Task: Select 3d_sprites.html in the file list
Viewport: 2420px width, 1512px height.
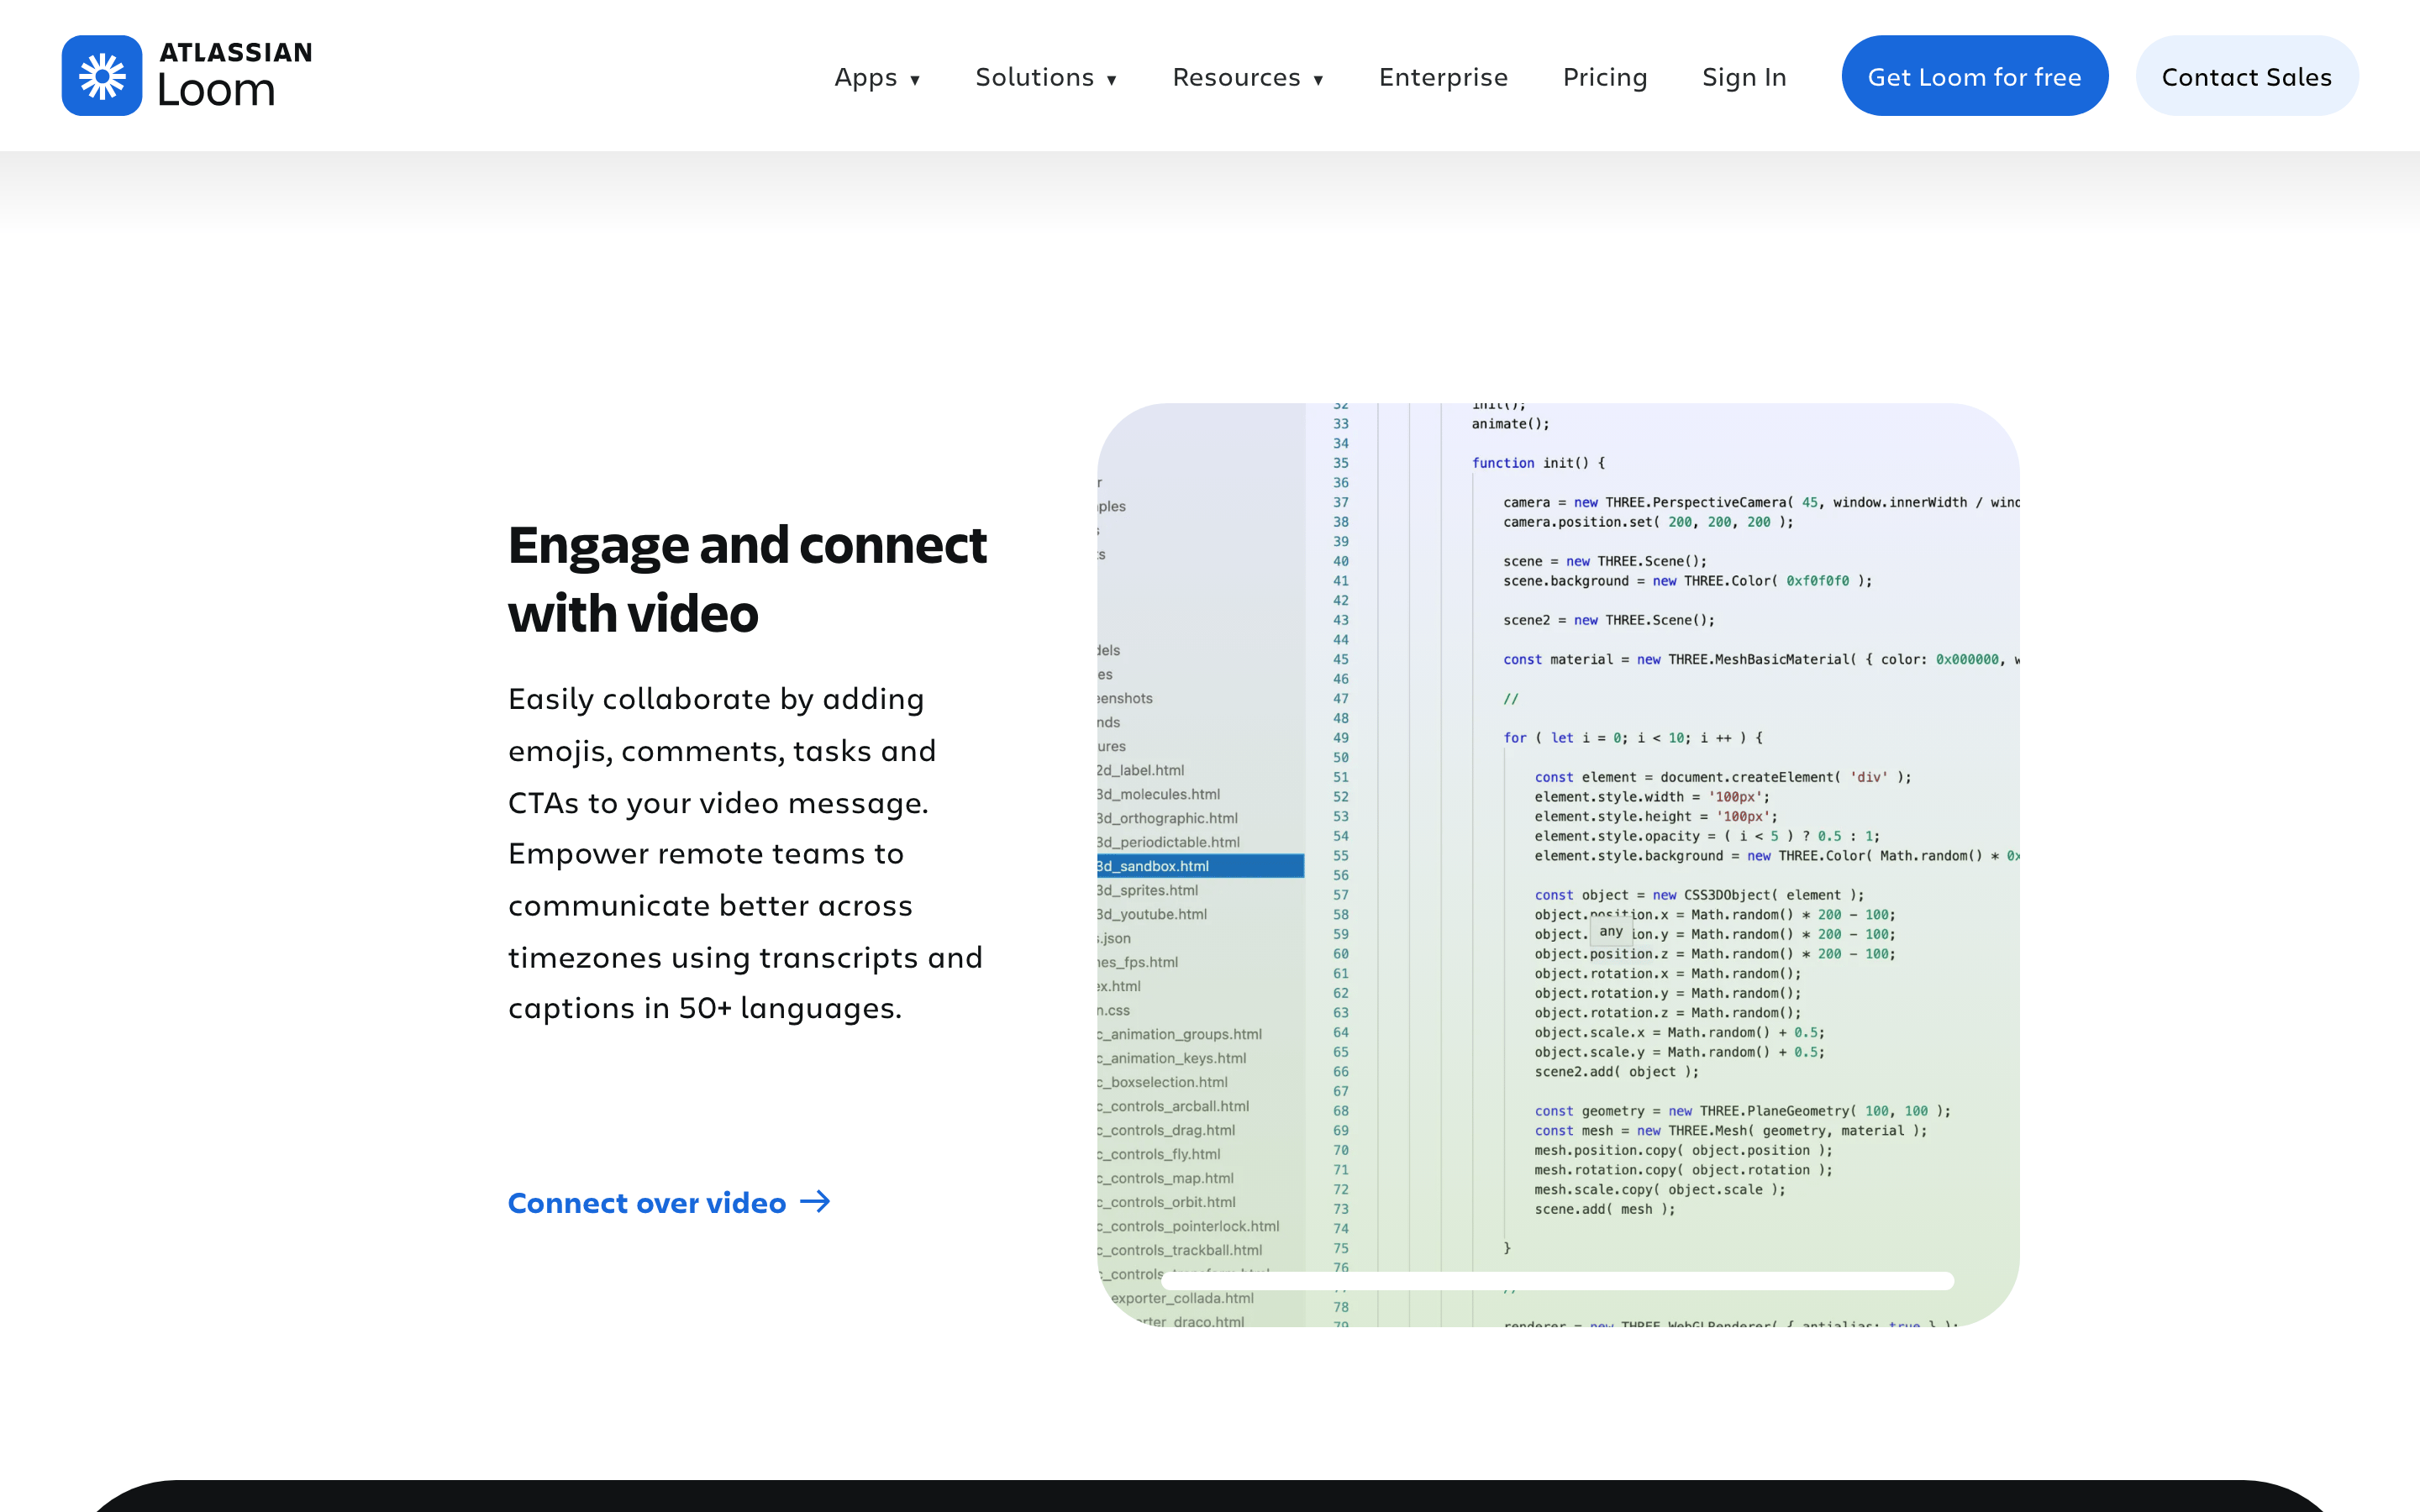Action: 1147,890
